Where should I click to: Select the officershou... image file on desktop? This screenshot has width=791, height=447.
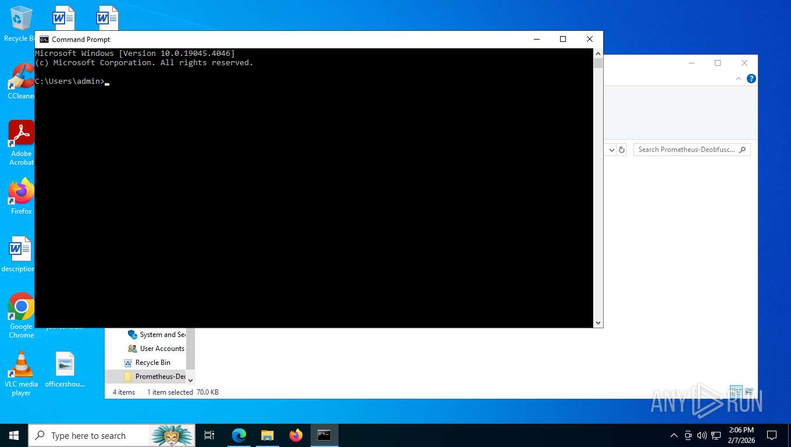point(65,370)
